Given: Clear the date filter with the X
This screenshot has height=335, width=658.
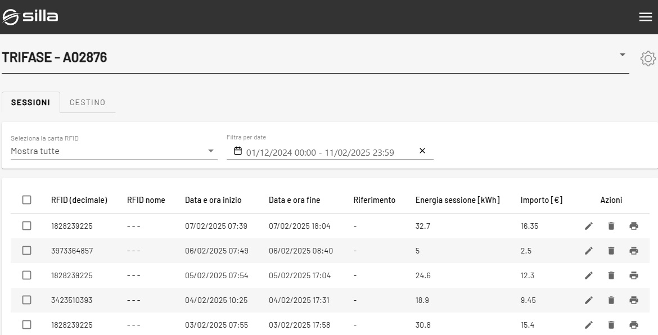Looking at the screenshot, I should (x=422, y=151).
